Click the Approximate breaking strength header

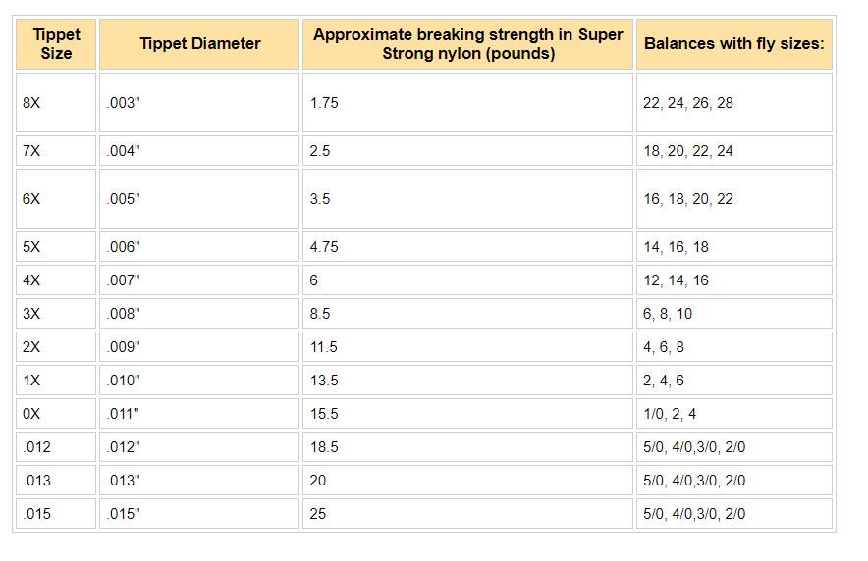click(x=467, y=44)
